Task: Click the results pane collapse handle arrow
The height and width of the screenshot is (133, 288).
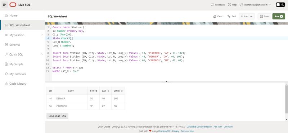Action: pos(166,81)
